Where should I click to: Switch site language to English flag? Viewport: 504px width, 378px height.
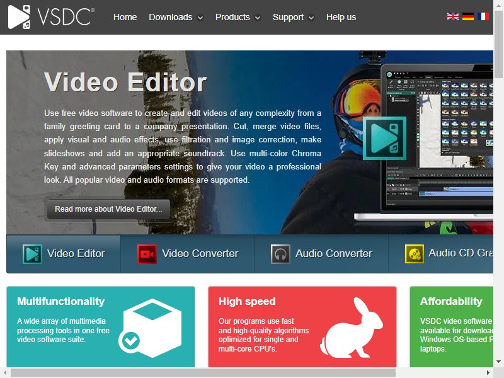[x=452, y=16]
